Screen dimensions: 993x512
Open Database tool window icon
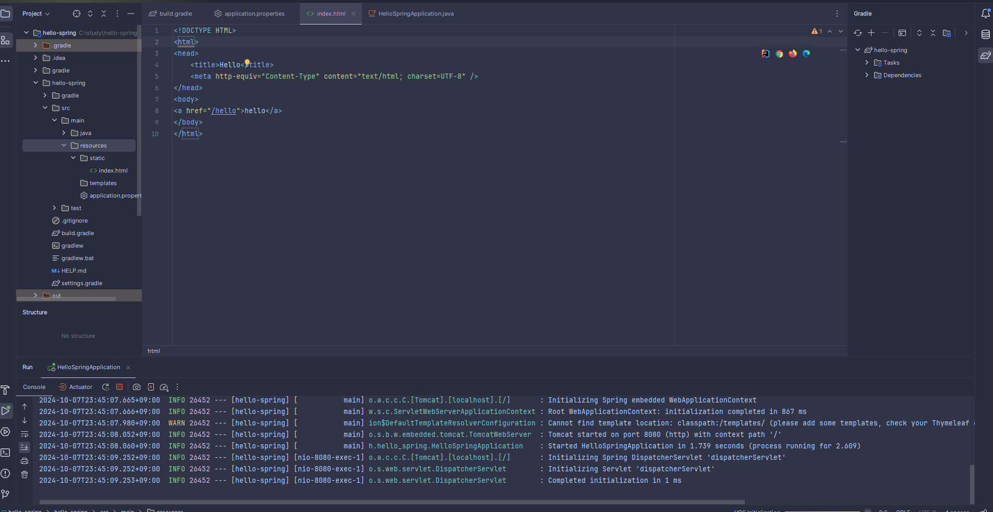tap(985, 34)
